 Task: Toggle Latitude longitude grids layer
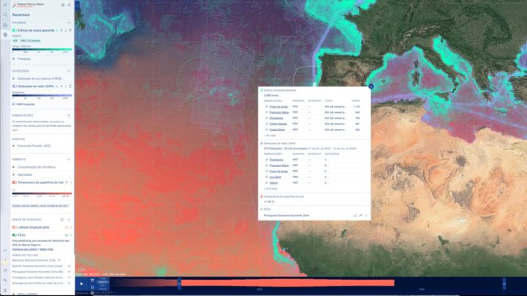(14, 227)
